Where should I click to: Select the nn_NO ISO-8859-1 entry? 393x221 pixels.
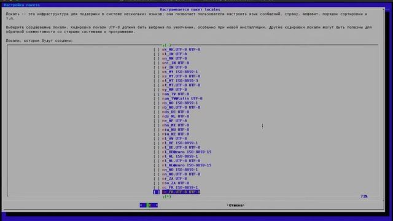[x=176, y=170]
